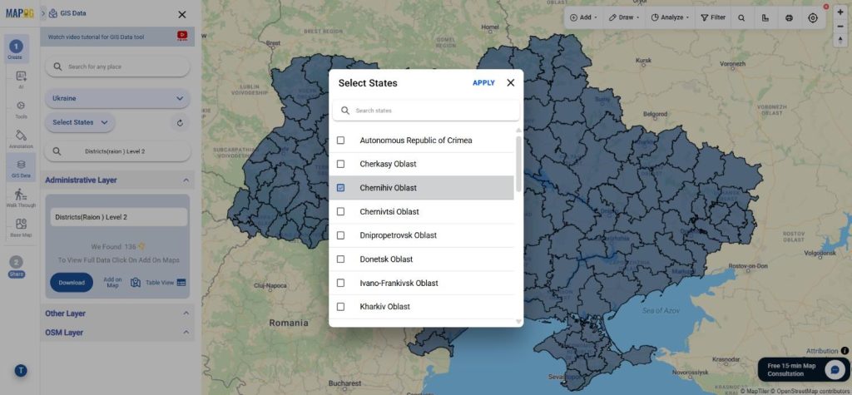Click the locate me target icon
Screen dimensions: 852x395
[x=812, y=17]
